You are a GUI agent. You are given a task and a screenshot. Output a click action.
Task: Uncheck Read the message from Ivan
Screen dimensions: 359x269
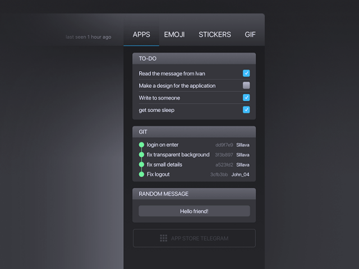[x=246, y=73]
